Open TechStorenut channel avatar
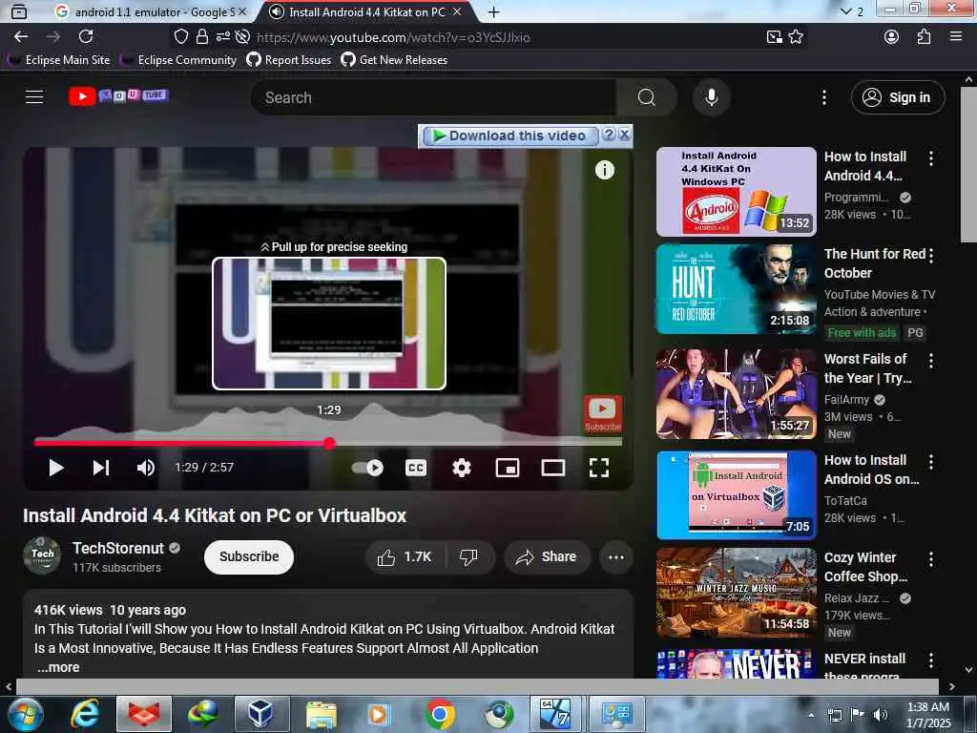Viewport: 977px width, 733px height. tap(42, 555)
